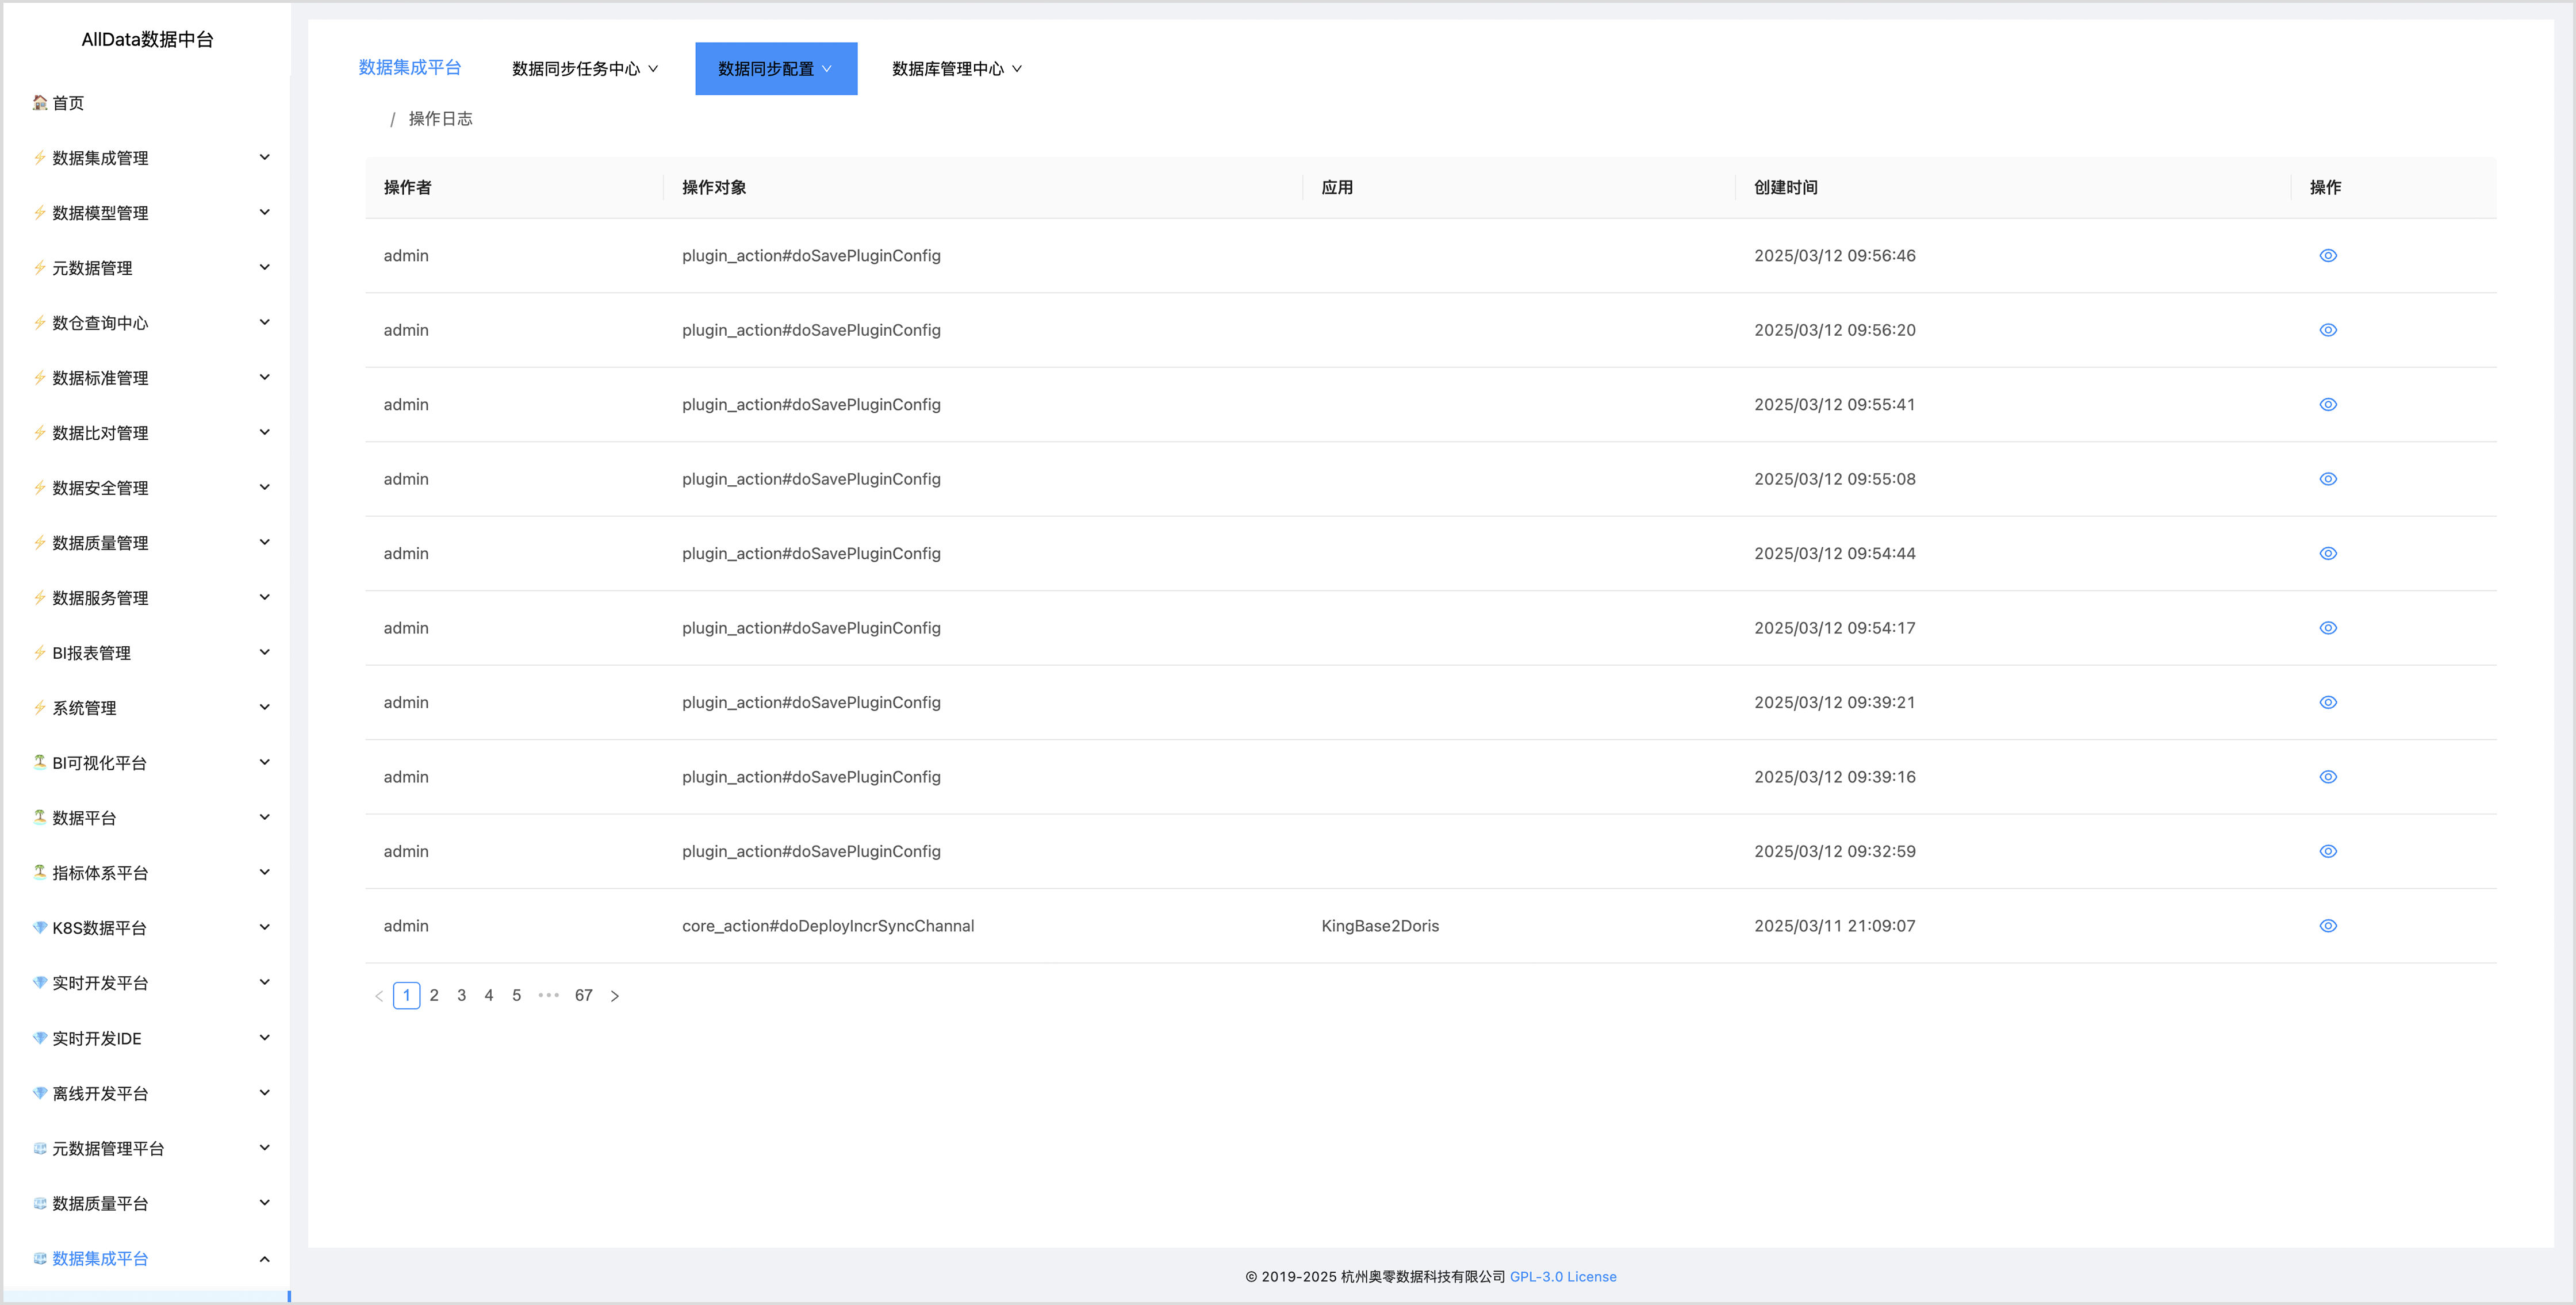The image size is (2576, 1305).
Task: Click the icon beside 元数据管理平台
Action: pyautogui.click(x=40, y=1148)
